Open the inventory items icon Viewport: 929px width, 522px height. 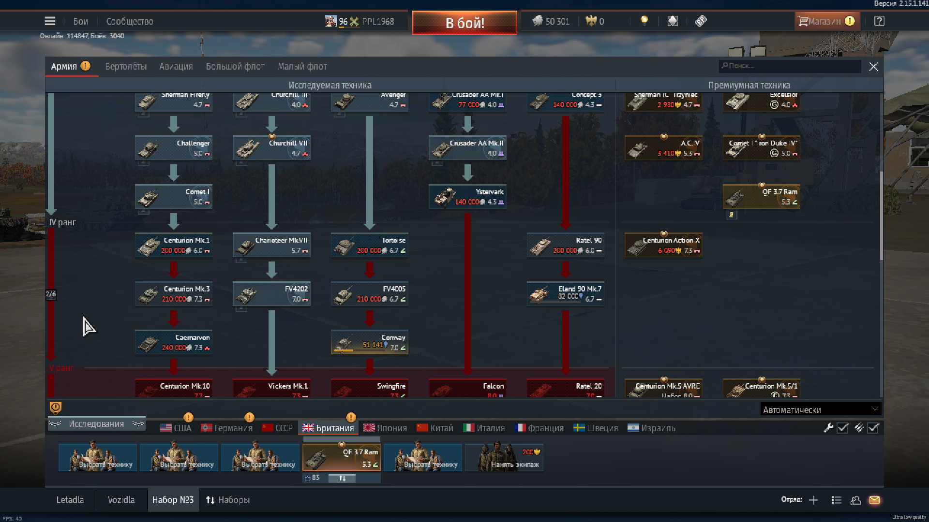(x=701, y=21)
